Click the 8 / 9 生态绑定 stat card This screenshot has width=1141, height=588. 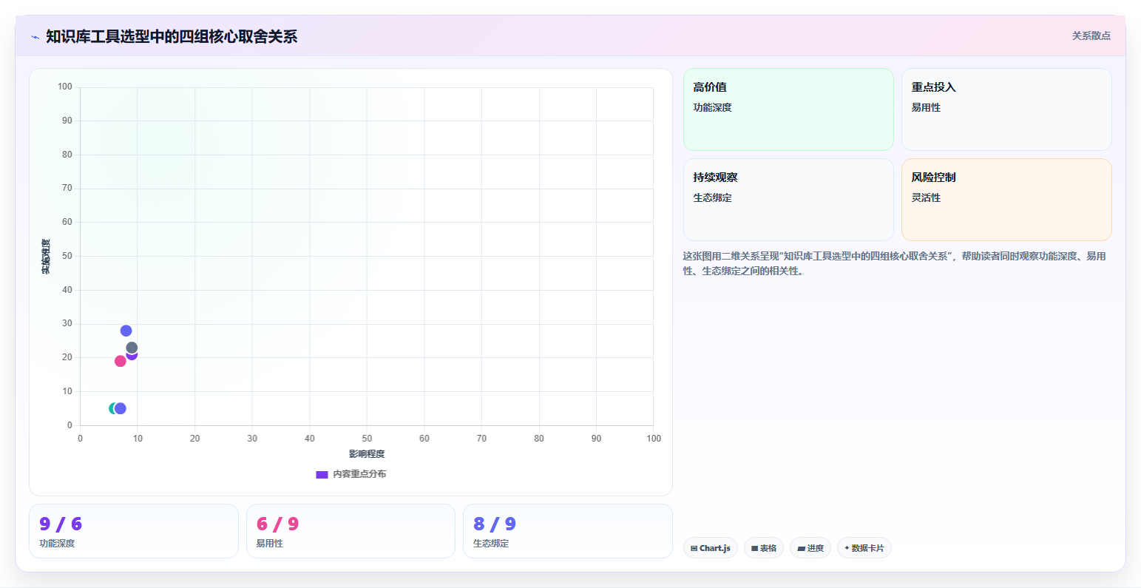pyautogui.click(x=568, y=531)
